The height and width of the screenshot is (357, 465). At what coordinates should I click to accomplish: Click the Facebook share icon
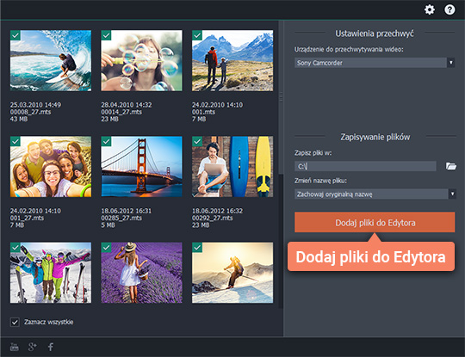pyautogui.click(x=51, y=347)
